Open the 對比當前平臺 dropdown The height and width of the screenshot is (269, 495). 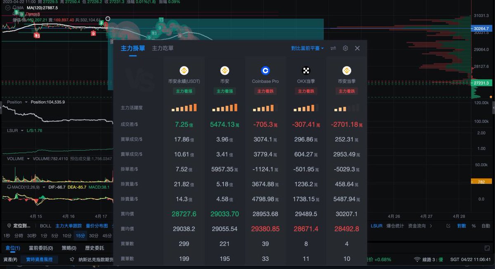pos(307,48)
